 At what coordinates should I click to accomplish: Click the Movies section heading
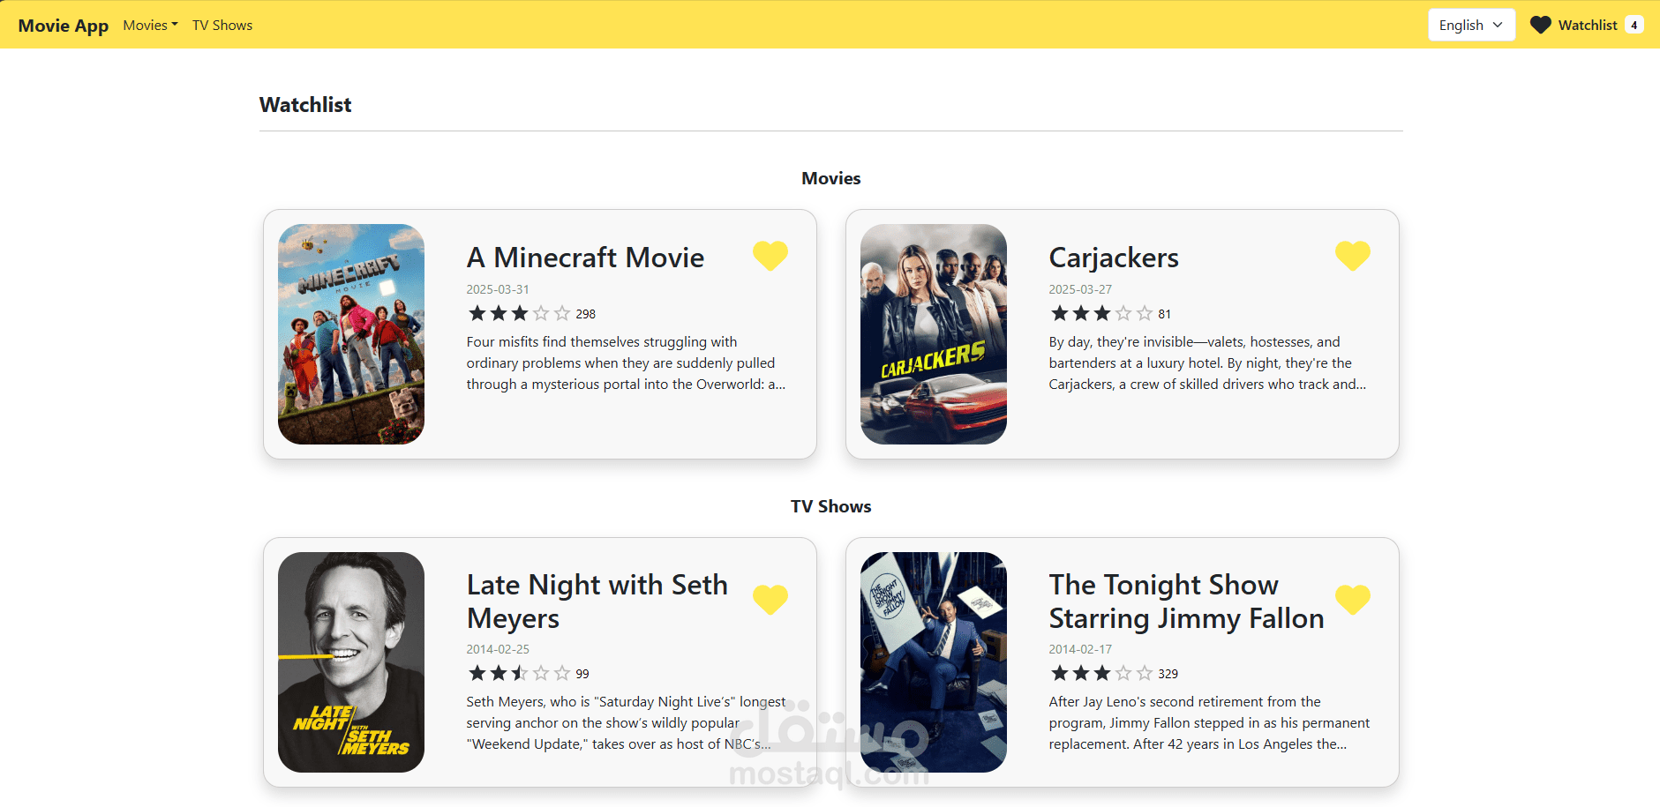830,178
